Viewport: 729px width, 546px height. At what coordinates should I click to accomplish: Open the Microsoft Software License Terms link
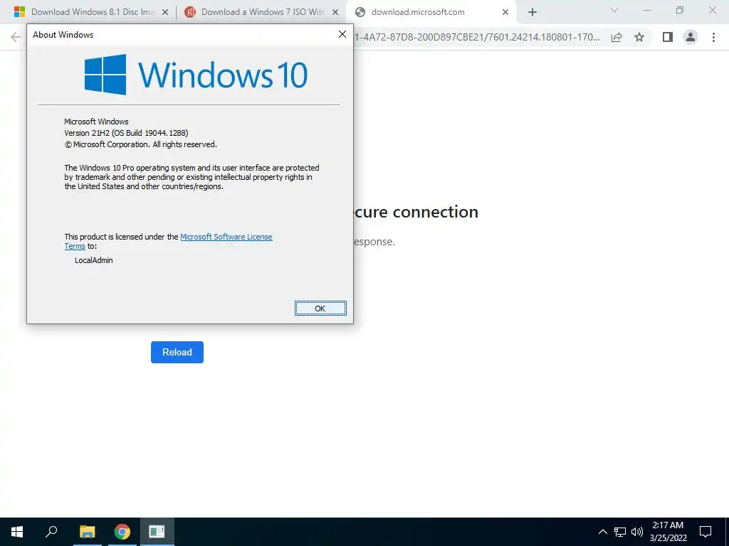[x=226, y=237]
